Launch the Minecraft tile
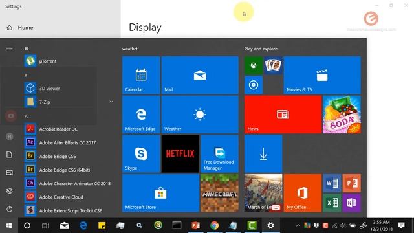The image size is (414, 233). (219, 193)
